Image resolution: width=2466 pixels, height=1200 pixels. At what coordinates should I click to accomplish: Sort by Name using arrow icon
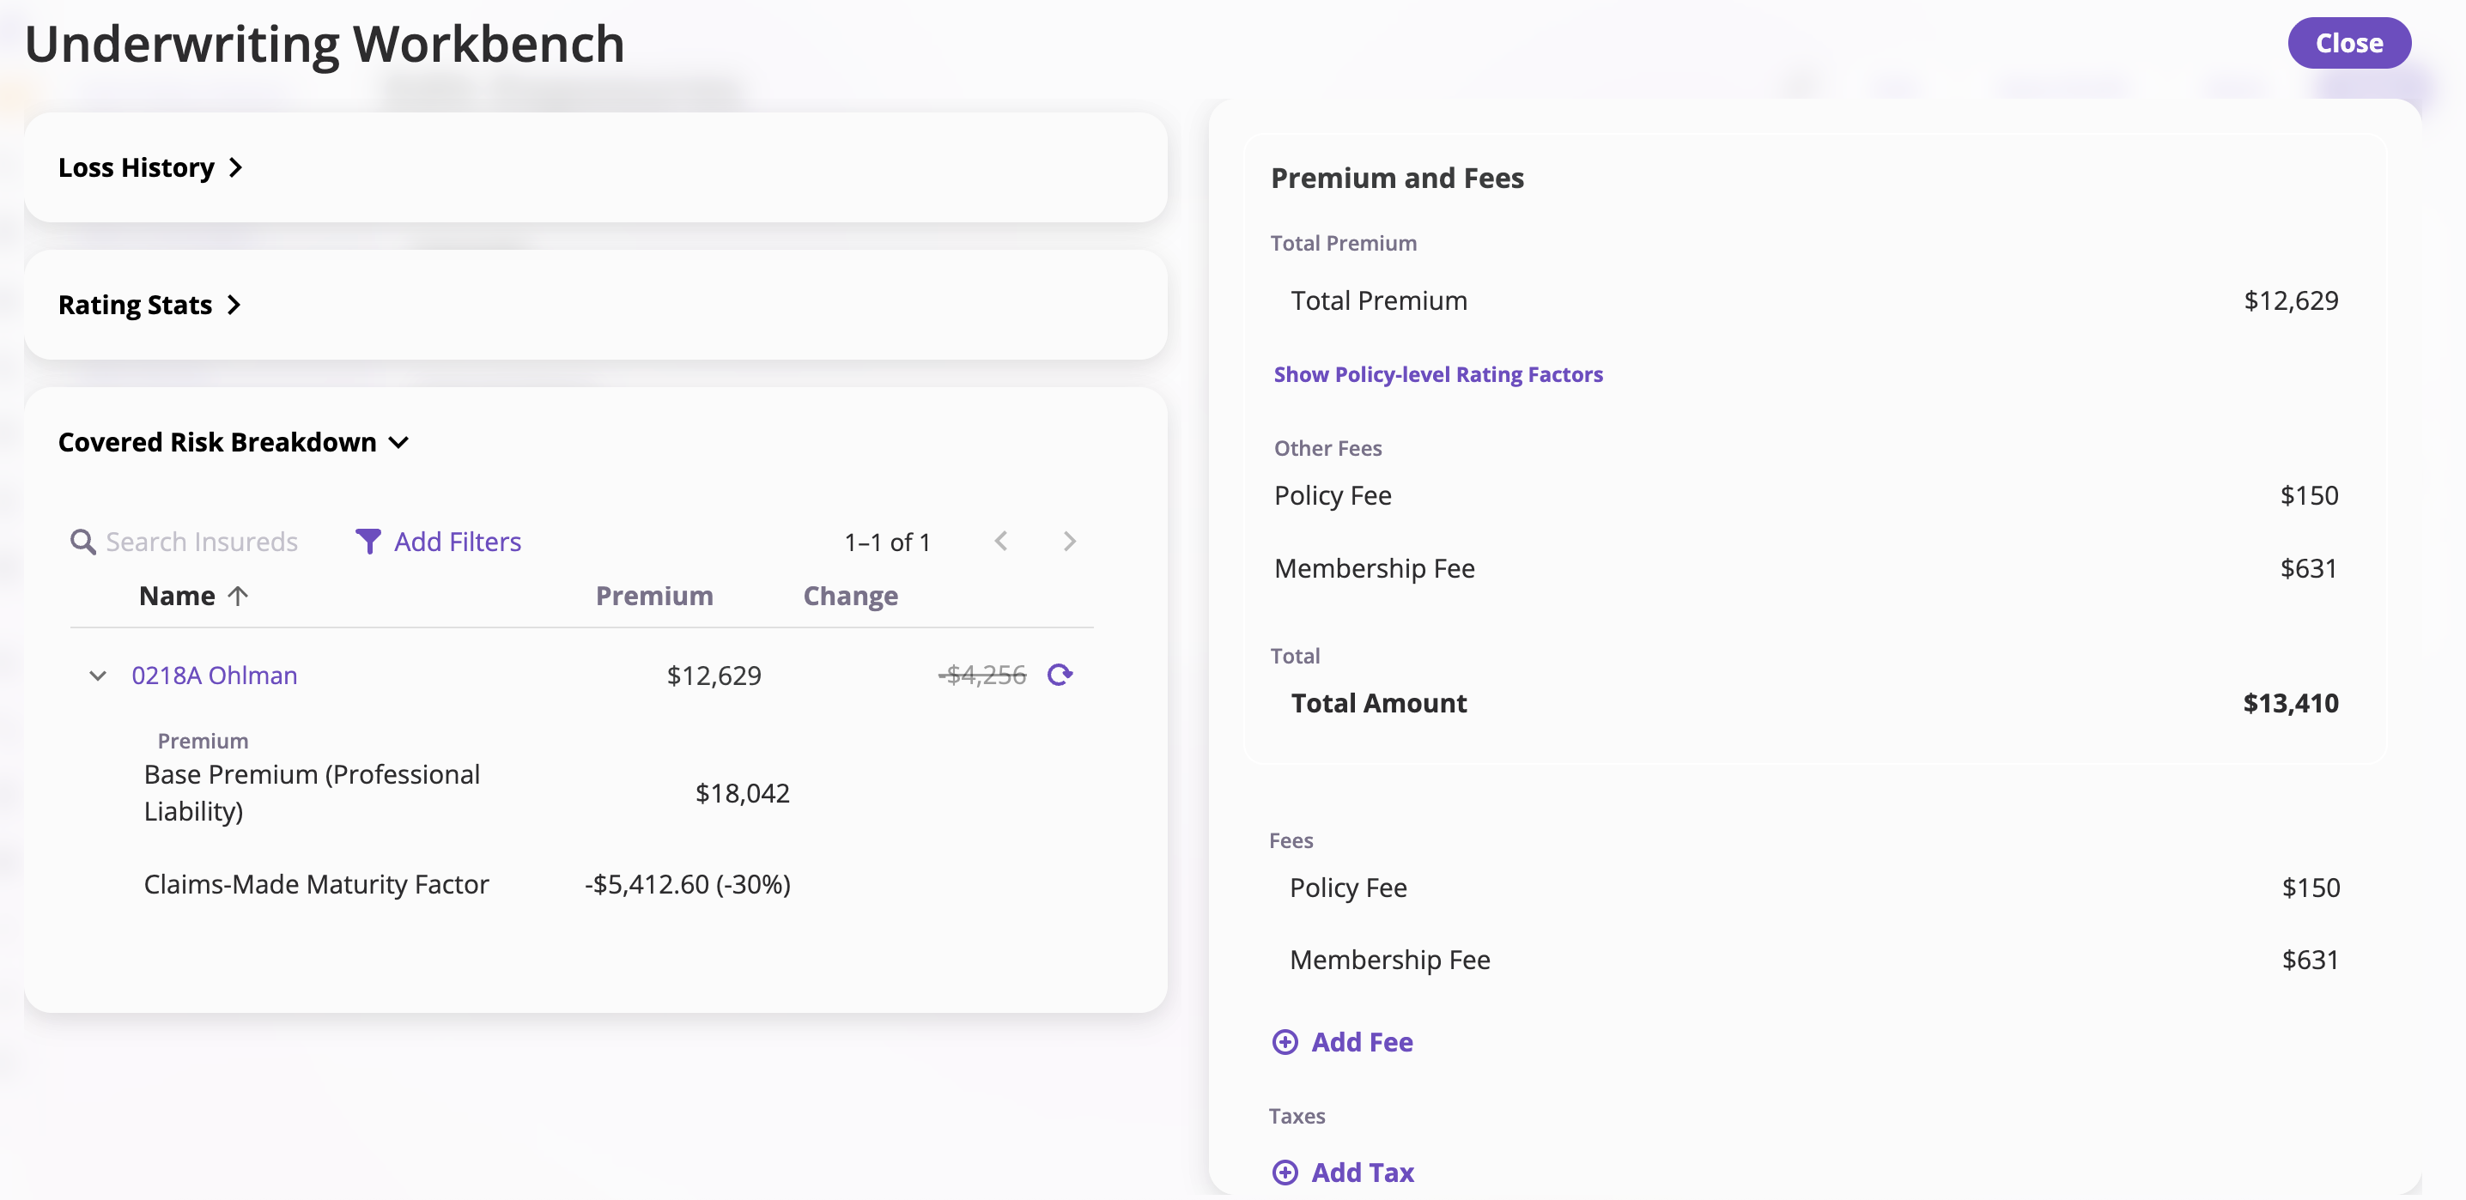(x=239, y=595)
